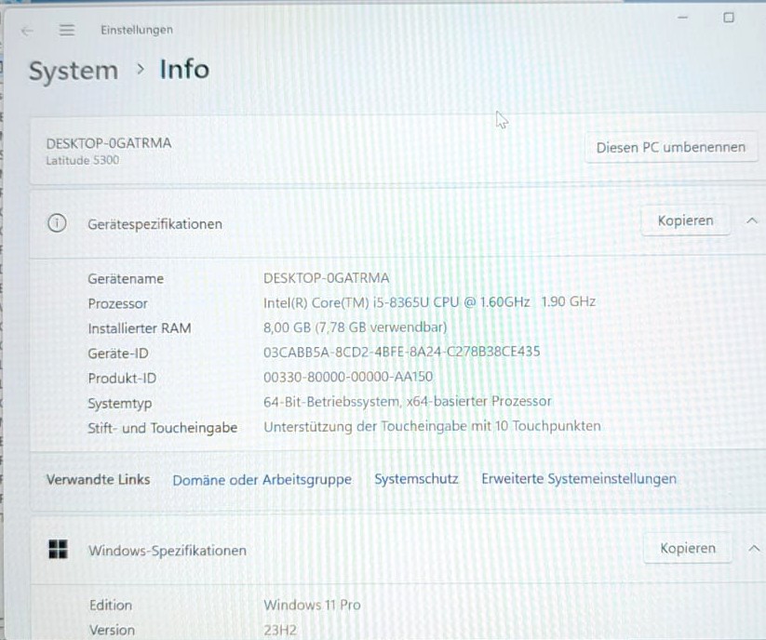Collapse the Gerätespezifikationen section chevron
This screenshot has width=766, height=640.
[x=751, y=220]
